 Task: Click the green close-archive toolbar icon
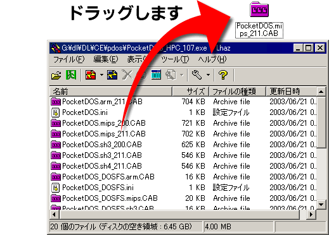tap(71, 75)
